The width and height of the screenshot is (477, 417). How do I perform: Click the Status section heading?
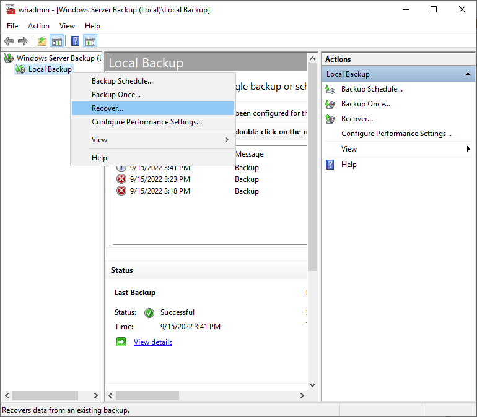click(121, 270)
